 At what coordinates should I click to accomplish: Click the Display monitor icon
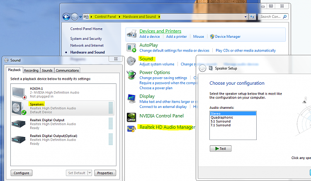click(x=131, y=99)
